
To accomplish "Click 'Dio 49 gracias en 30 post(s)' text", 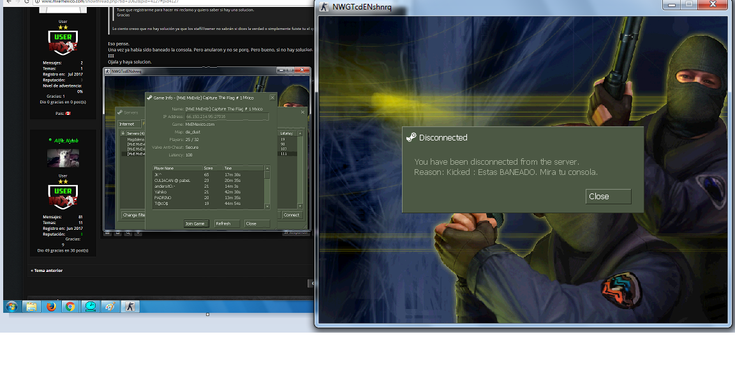I will 63,250.
